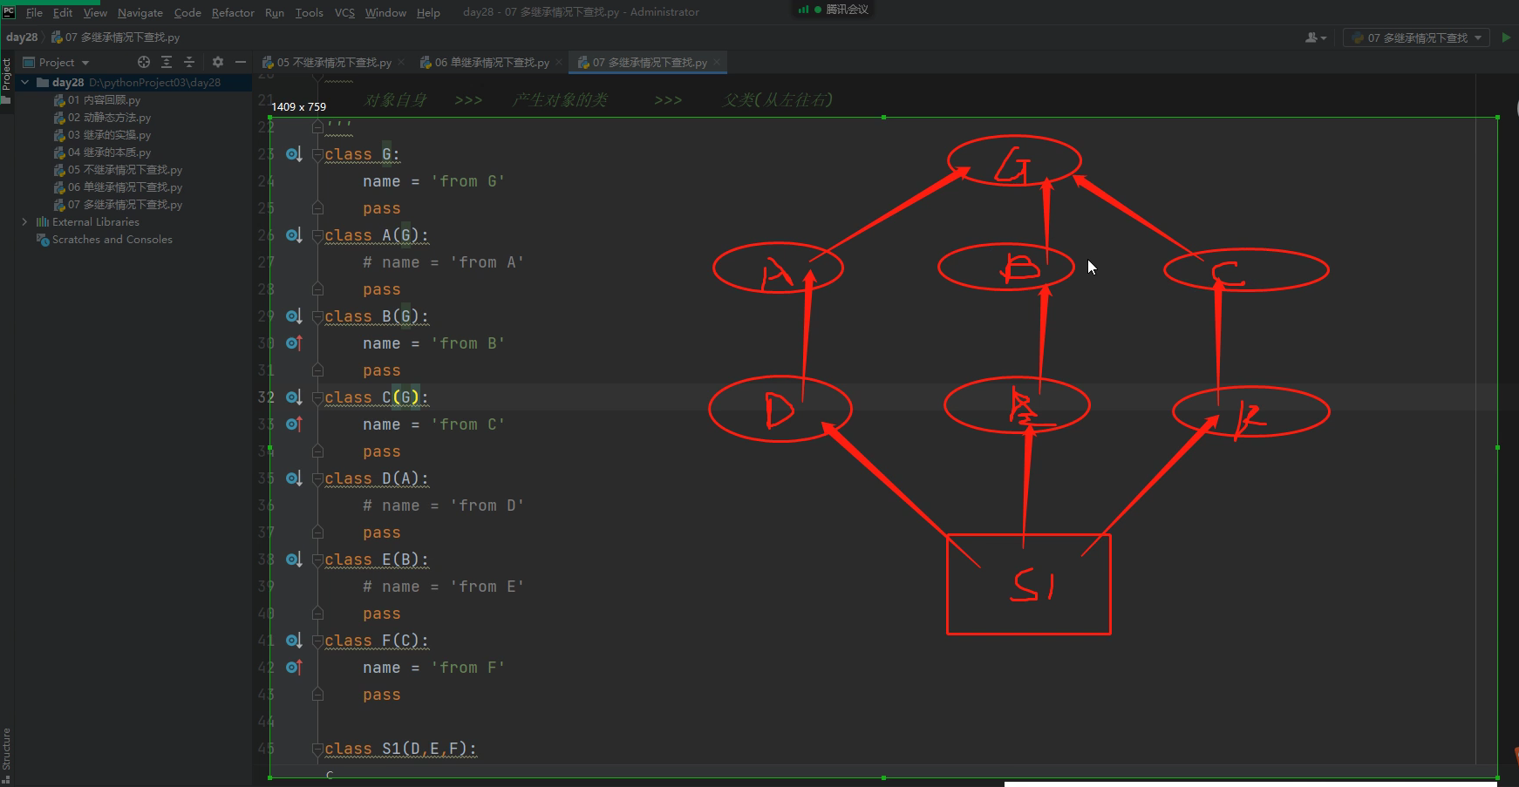Click overridden marker beside class G
The width and height of the screenshot is (1519, 787).
294,154
